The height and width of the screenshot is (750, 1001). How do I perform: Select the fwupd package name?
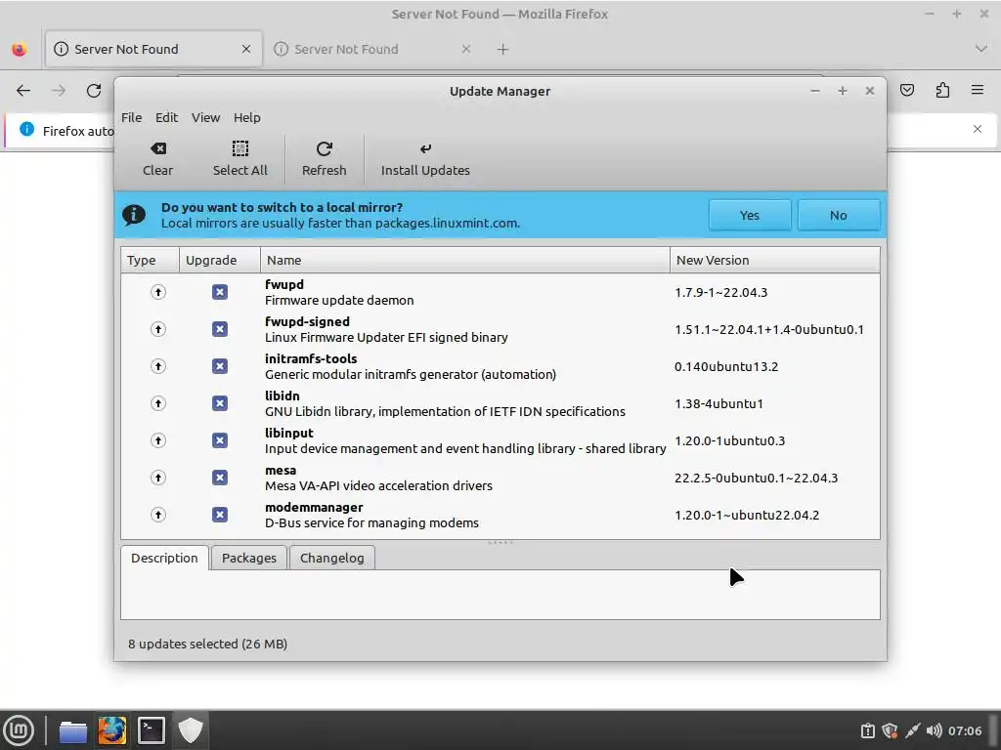pyautogui.click(x=284, y=284)
